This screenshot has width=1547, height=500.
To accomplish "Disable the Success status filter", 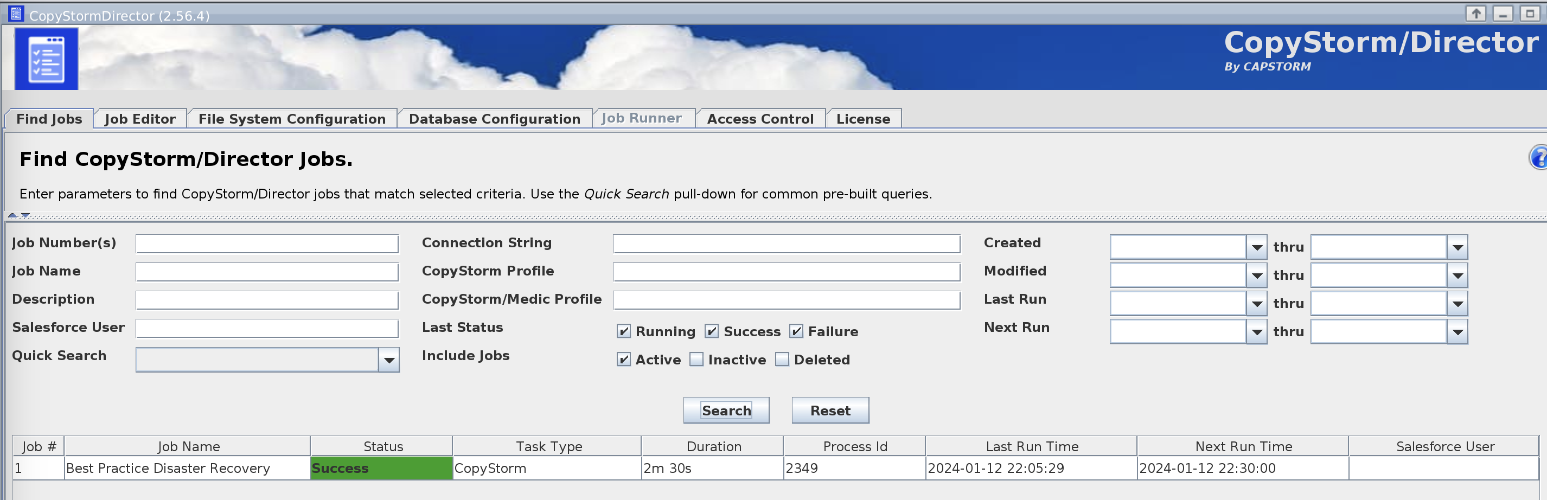I will click(711, 331).
